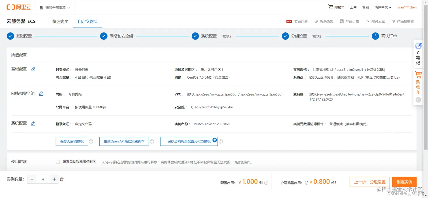The width and height of the screenshot is (428, 198).
Task: Open help icon beside 生成Open API最佳实践脚本
Action: [152, 142]
